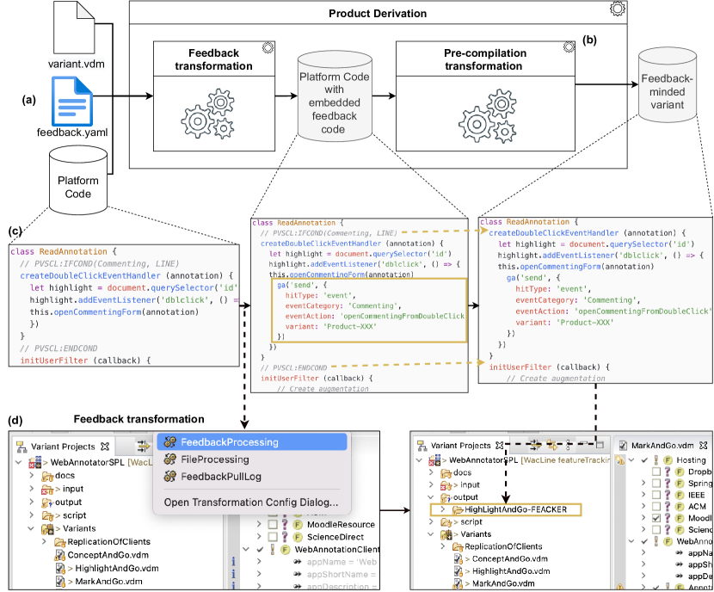Viewport: 714px width, 592px height.
Task: Check the Spring feature checkbox
Action: point(656,483)
